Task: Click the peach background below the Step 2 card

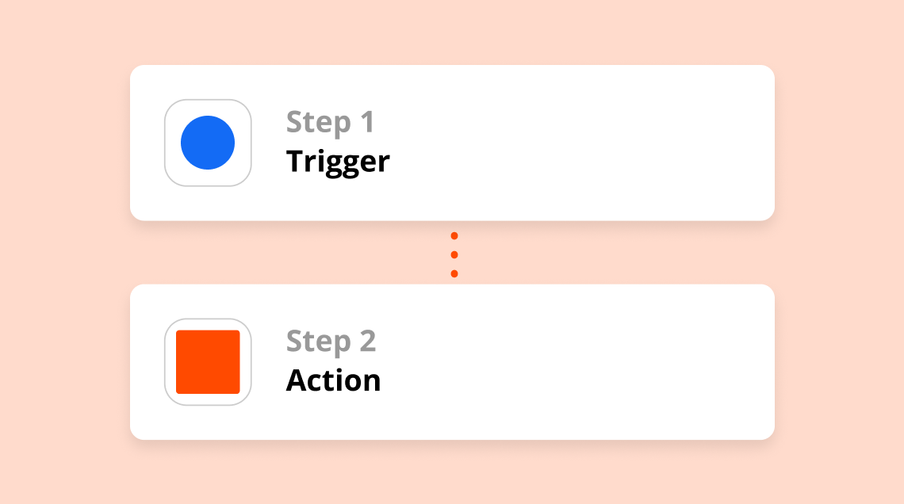Action: click(452, 473)
